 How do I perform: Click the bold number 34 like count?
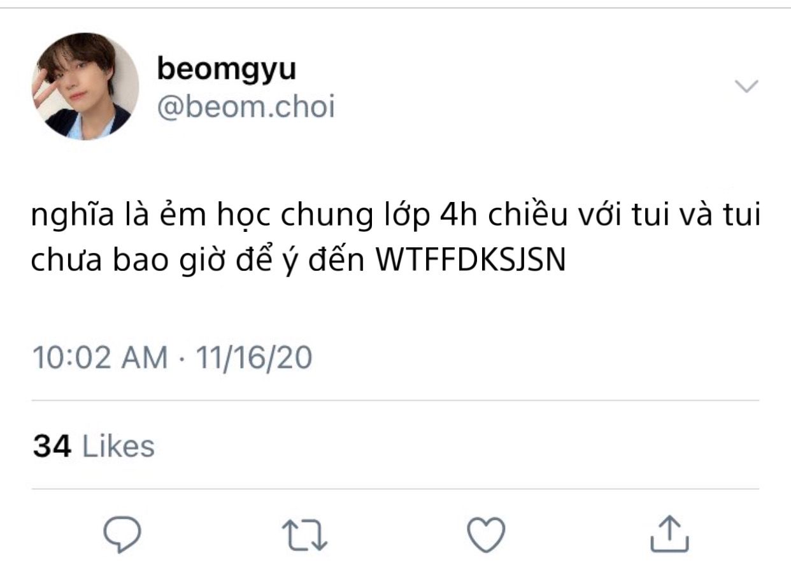(x=51, y=446)
